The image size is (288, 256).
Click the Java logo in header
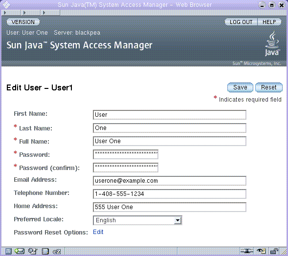point(272,43)
